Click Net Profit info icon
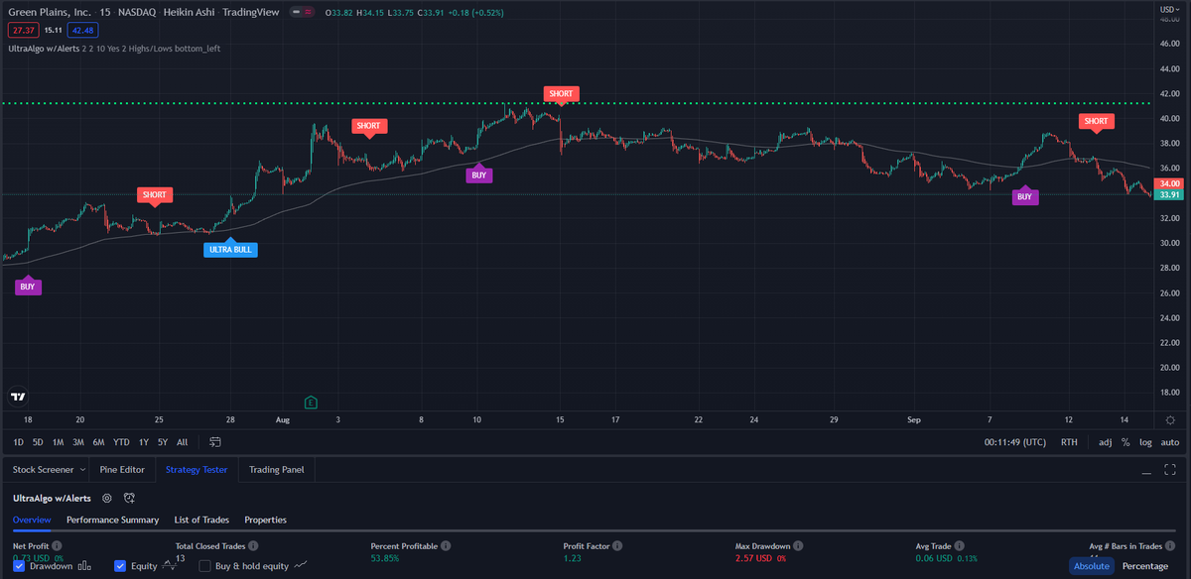The image size is (1191, 579). pyautogui.click(x=57, y=545)
